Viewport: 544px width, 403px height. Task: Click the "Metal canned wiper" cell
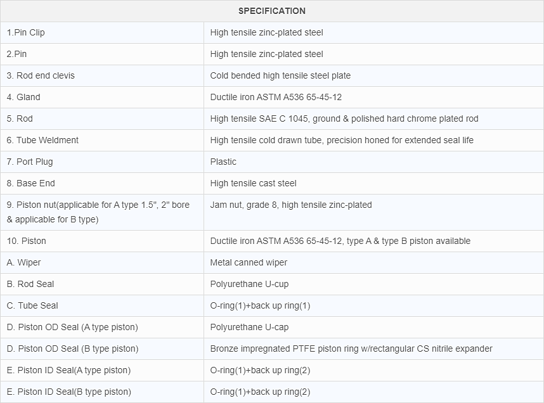249,262
